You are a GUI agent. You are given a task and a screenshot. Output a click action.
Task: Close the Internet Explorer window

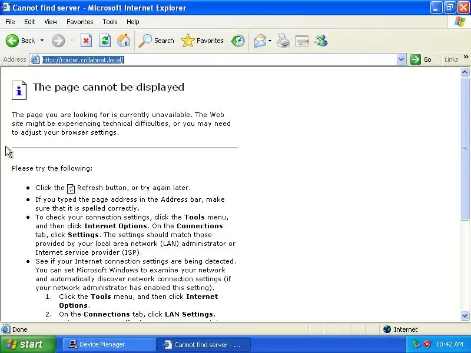click(x=463, y=8)
